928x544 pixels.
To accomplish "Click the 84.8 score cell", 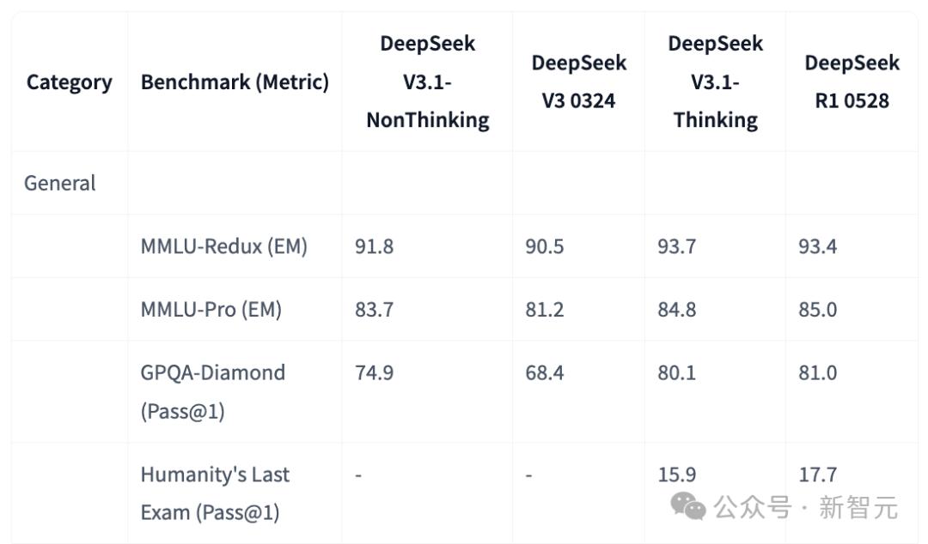I will [677, 310].
